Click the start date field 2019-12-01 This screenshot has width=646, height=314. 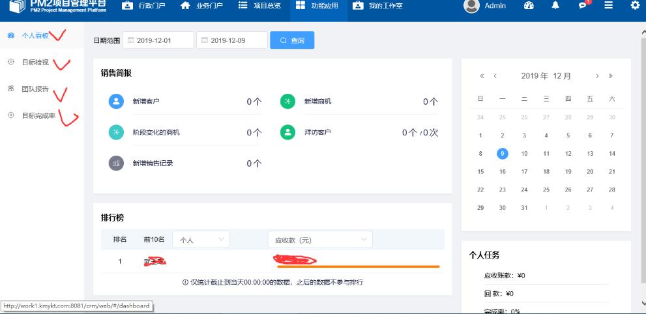[x=158, y=40]
